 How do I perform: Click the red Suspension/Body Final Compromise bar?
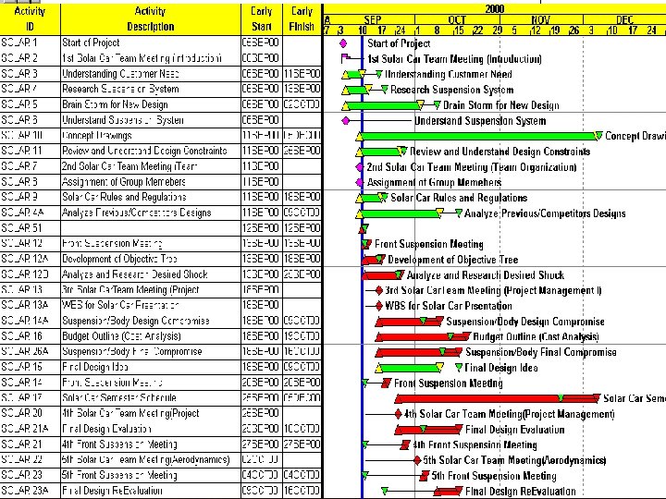(418, 352)
